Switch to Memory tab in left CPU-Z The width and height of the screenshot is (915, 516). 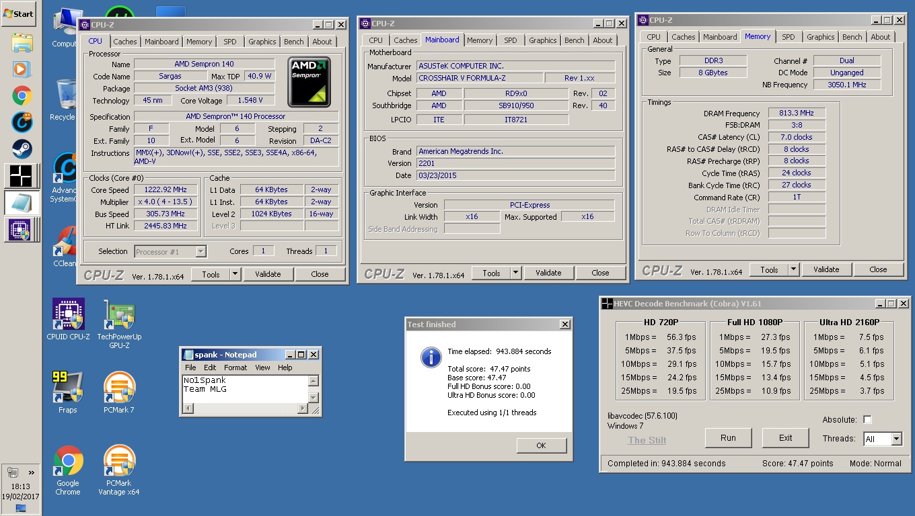coord(199,42)
